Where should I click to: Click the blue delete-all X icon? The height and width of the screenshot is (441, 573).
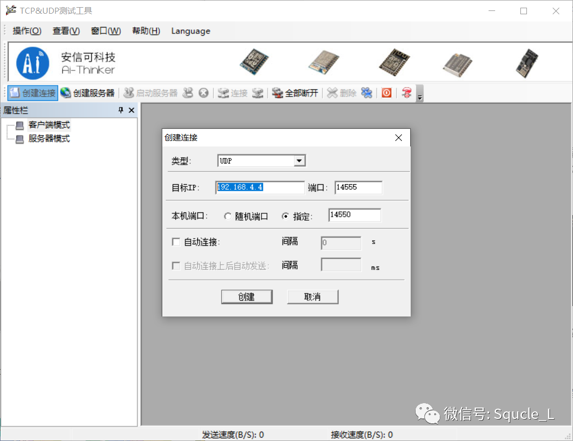pyautogui.click(x=366, y=93)
